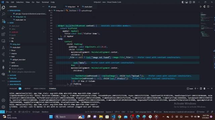
Task: Collapse the lib folder
Action: pyautogui.click(x=12, y=41)
